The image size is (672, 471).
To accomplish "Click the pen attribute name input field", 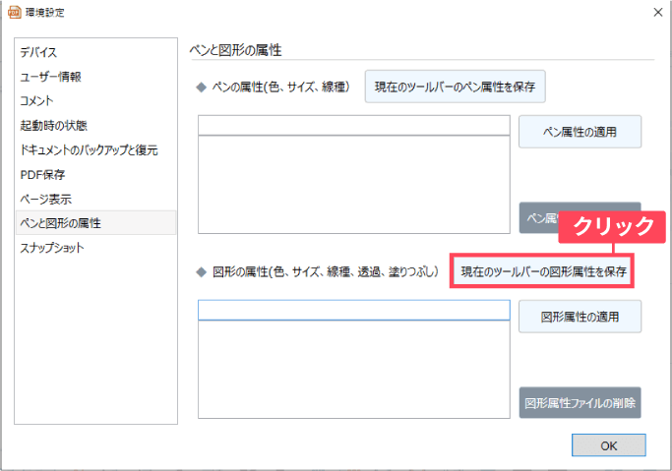I will click(354, 125).
